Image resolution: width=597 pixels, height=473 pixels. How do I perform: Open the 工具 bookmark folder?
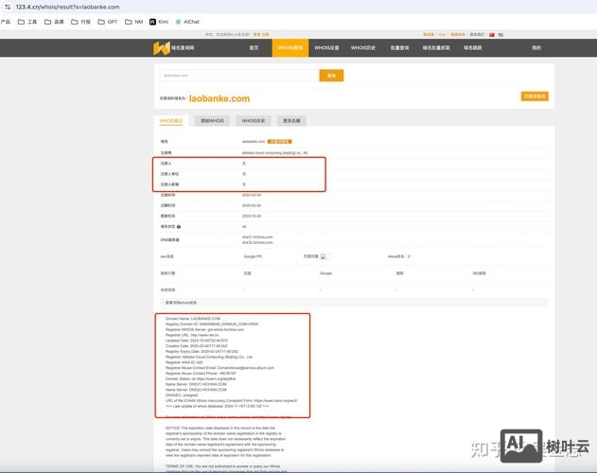(27, 21)
